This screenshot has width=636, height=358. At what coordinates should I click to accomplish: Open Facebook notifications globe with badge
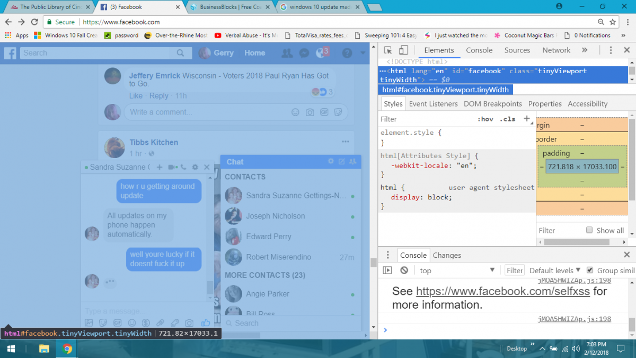point(321,53)
